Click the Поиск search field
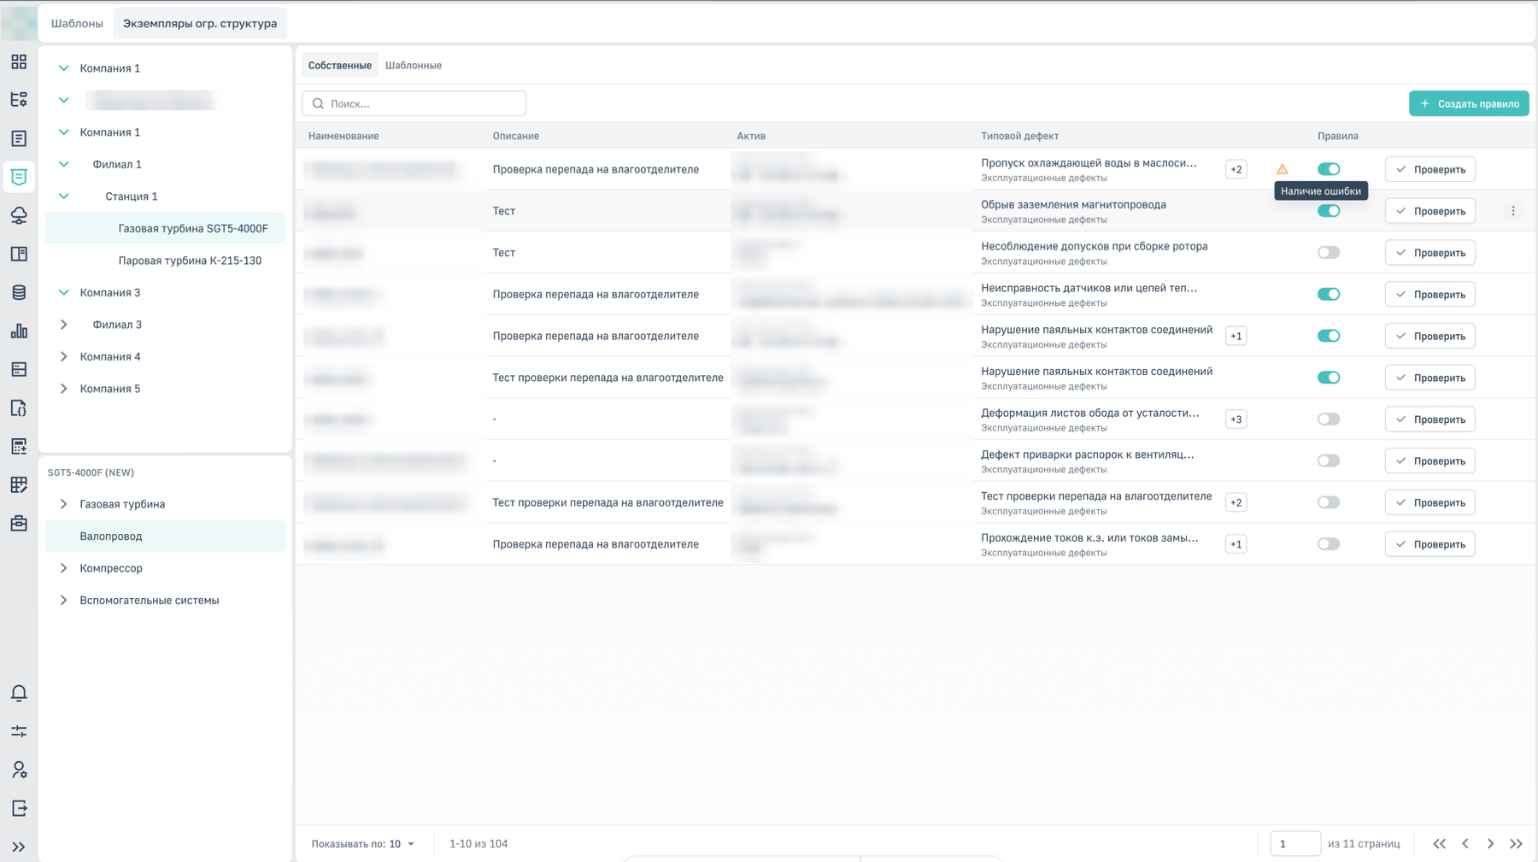 pos(414,103)
